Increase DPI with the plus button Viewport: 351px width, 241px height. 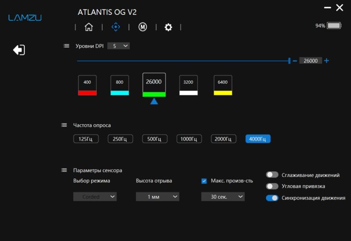pyautogui.click(x=327, y=61)
